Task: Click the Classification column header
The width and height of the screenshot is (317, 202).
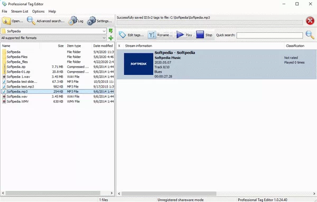Action: coord(301,46)
